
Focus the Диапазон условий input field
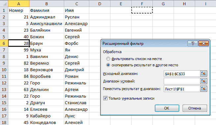pyautogui.click(x=182, y=81)
